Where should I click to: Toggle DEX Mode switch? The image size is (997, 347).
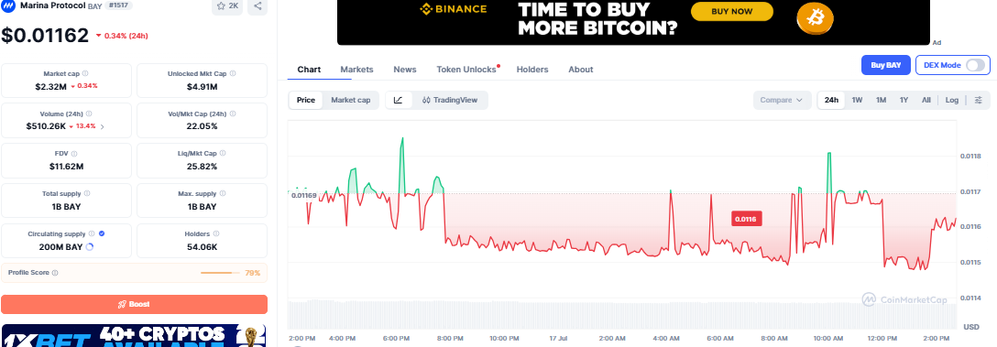[976, 65]
